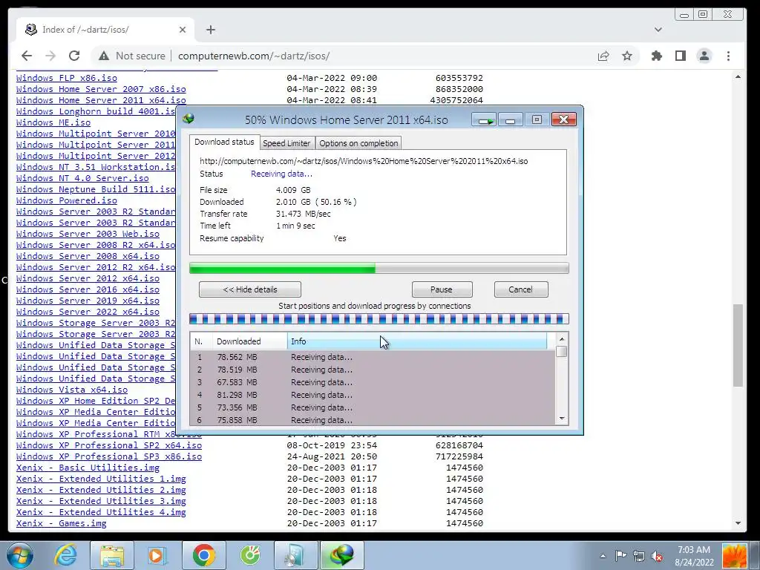
Task: Open Chrome three-dot menu
Action: pos(729,56)
